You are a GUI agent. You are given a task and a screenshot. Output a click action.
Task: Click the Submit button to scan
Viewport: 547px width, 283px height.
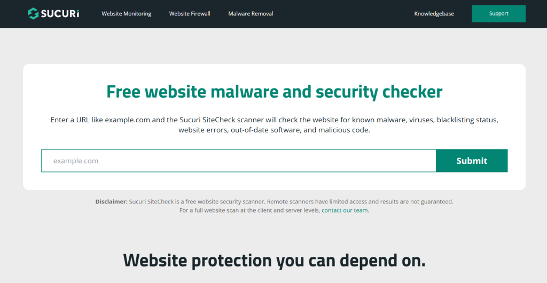pos(472,161)
